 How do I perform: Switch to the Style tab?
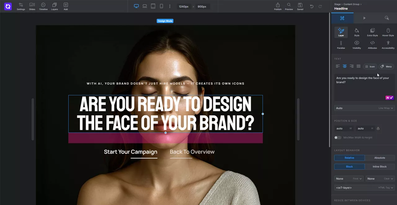[357, 32]
